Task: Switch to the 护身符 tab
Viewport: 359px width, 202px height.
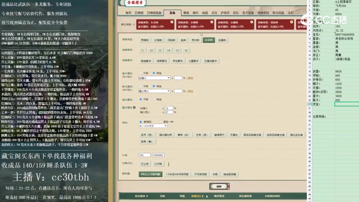Action: pyautogui.click(x=225, y=13)
